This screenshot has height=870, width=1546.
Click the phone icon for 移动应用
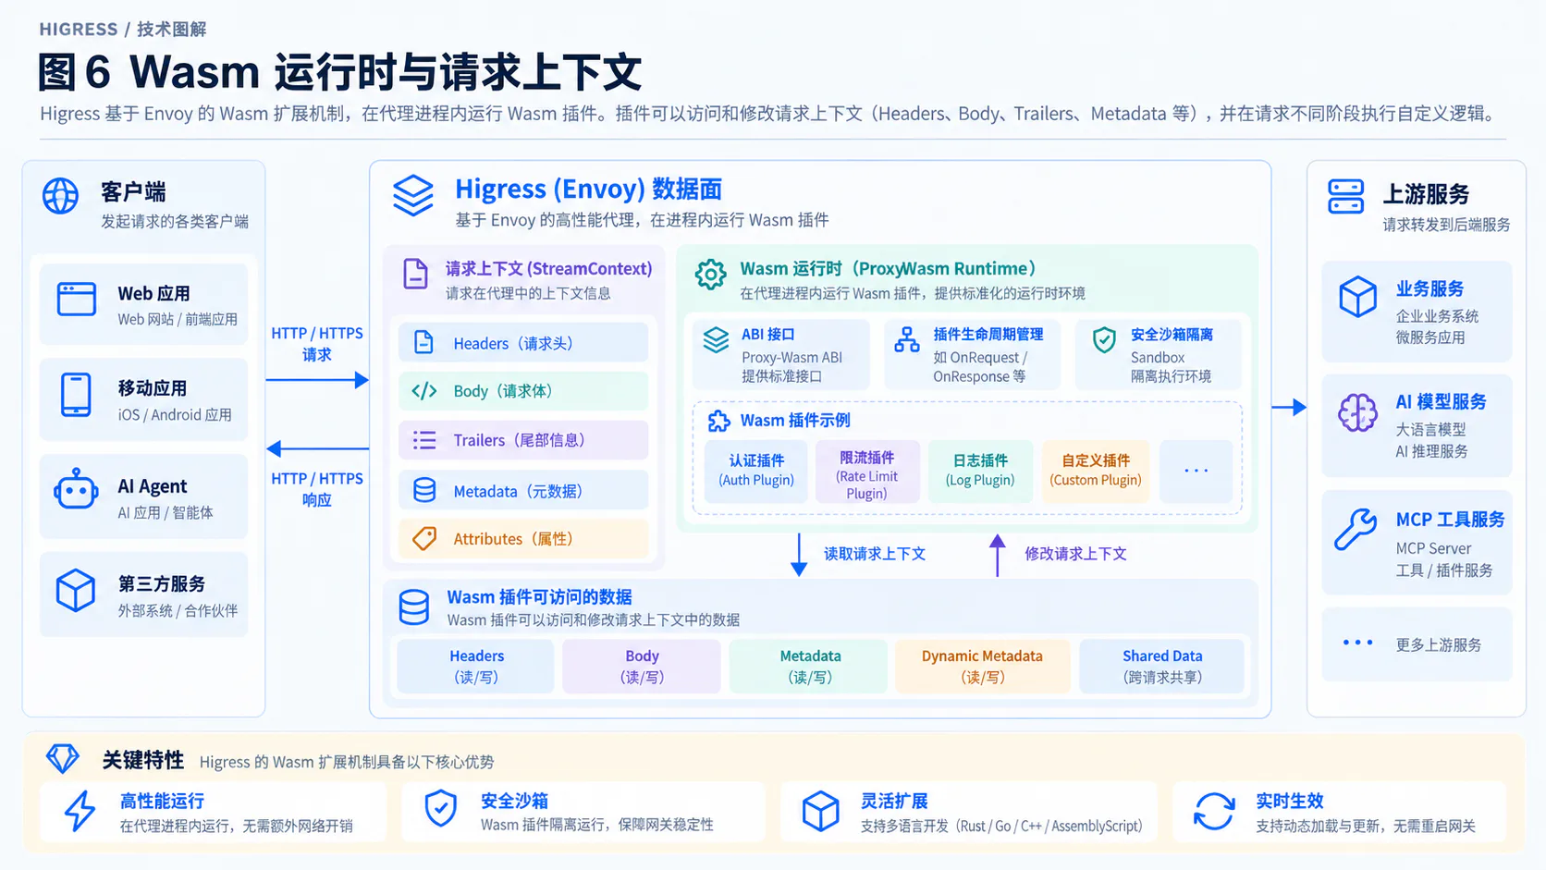[x=76, y=395]
